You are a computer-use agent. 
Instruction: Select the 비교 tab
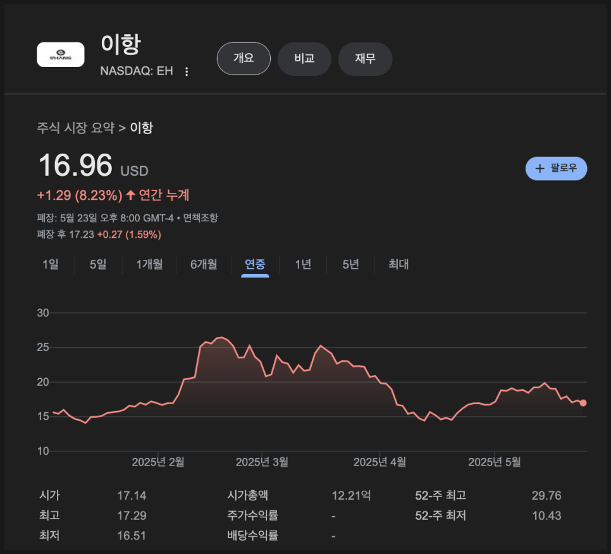tap(304, 58)
